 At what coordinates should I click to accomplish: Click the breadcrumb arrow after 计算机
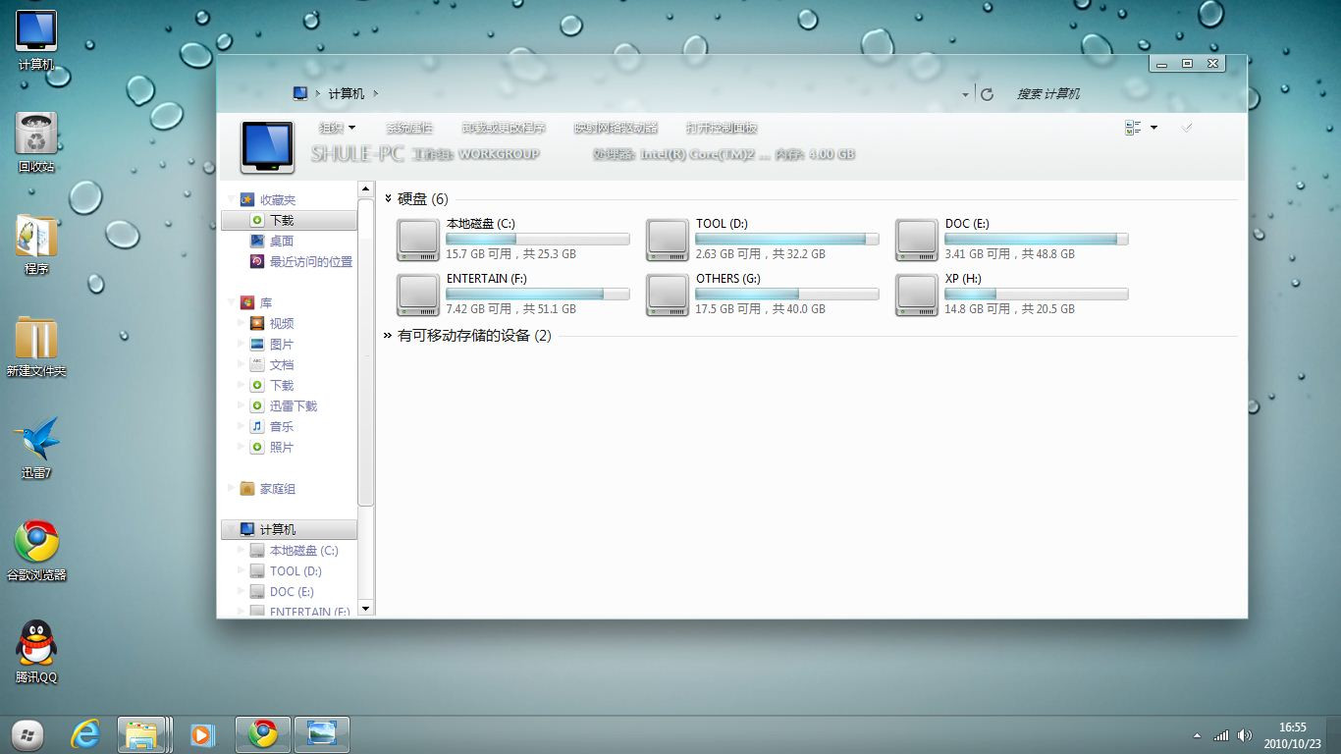click(376, 93)
